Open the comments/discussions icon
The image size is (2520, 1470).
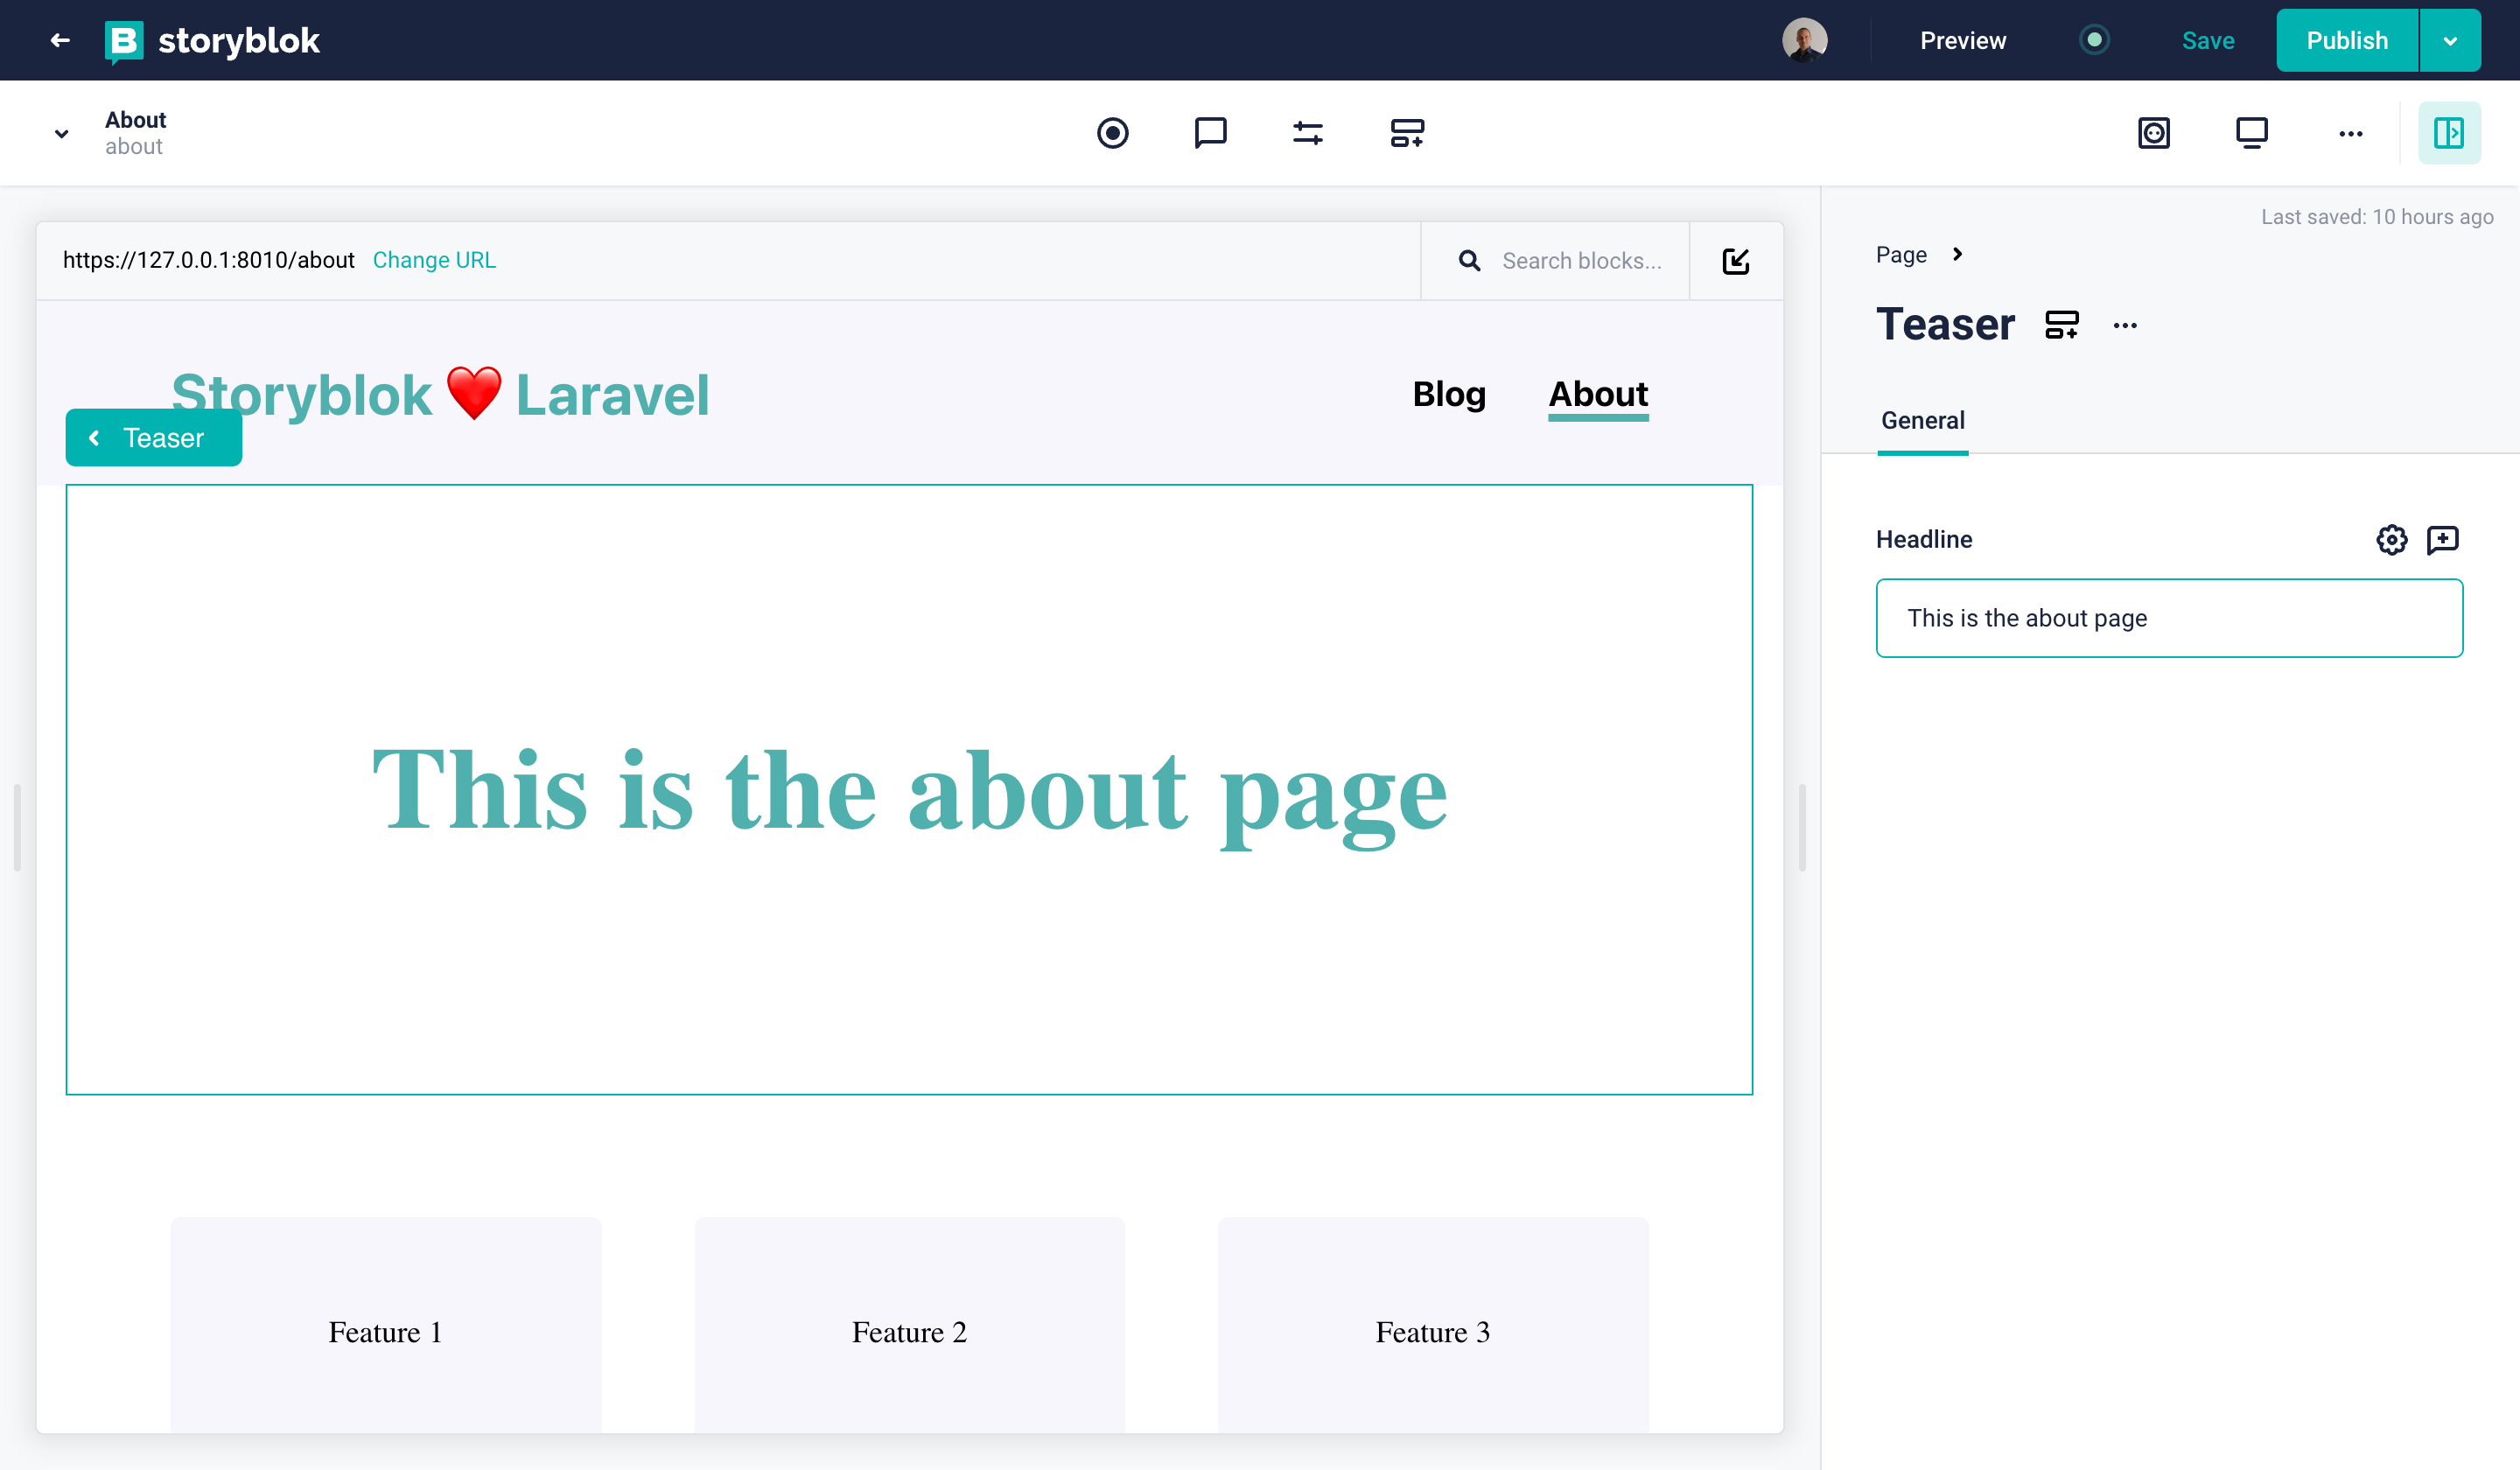tap(1210, 132)
